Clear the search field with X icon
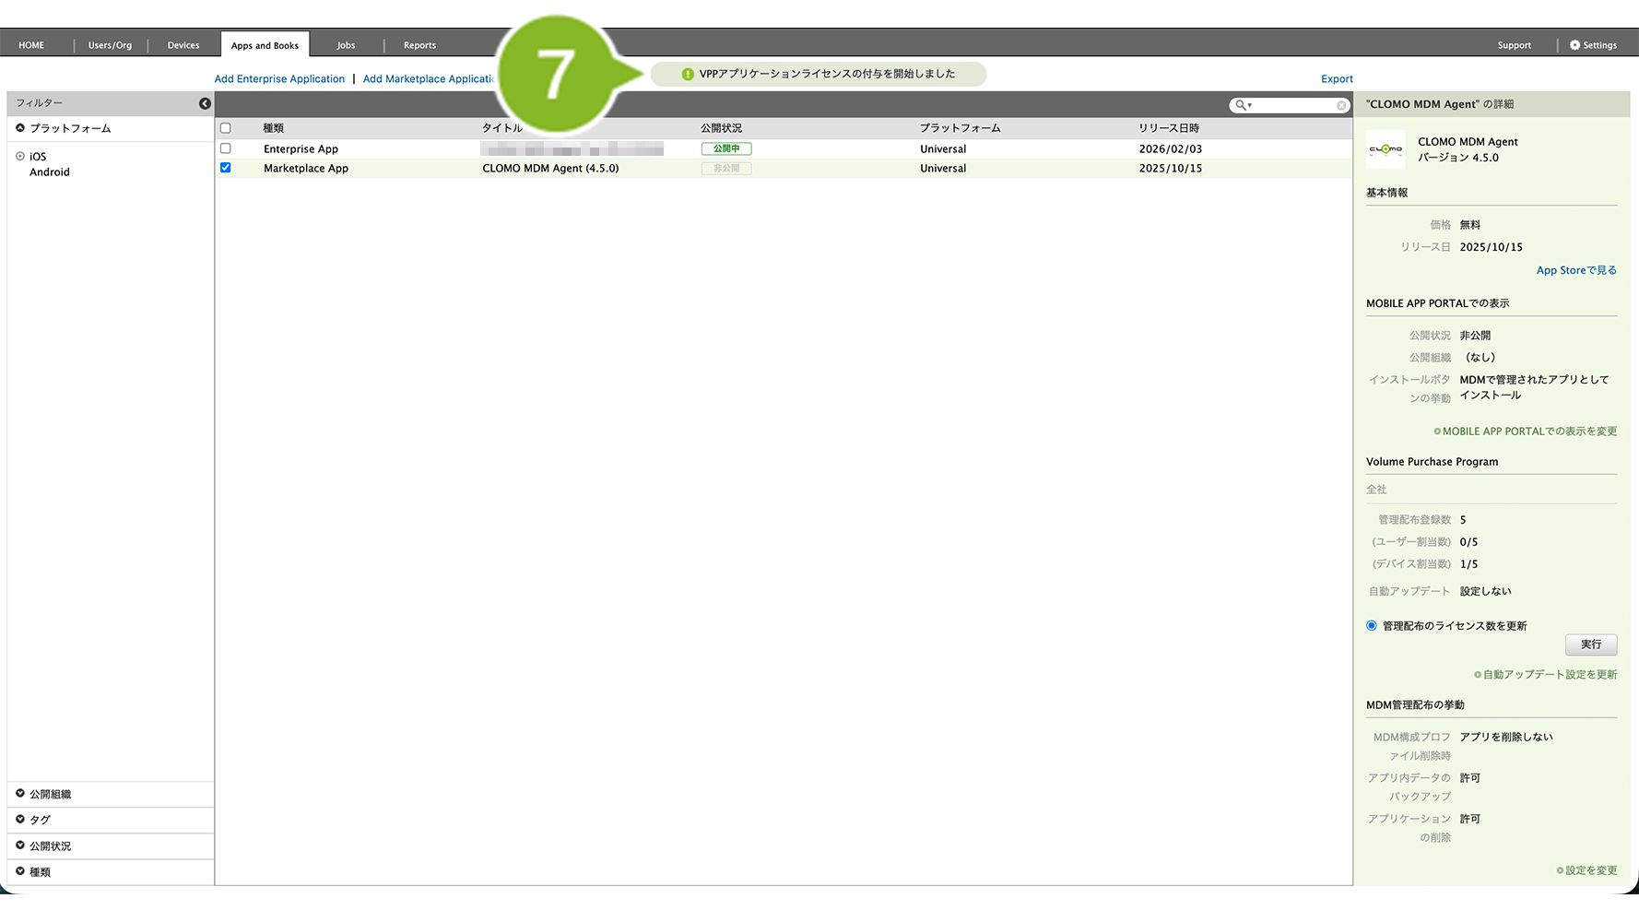Viewport: 1639px width, 922px height. coord(1341,105)
